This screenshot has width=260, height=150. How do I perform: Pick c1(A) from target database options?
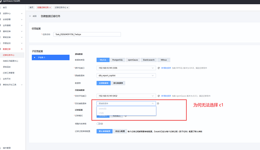[x=126, y=113]
